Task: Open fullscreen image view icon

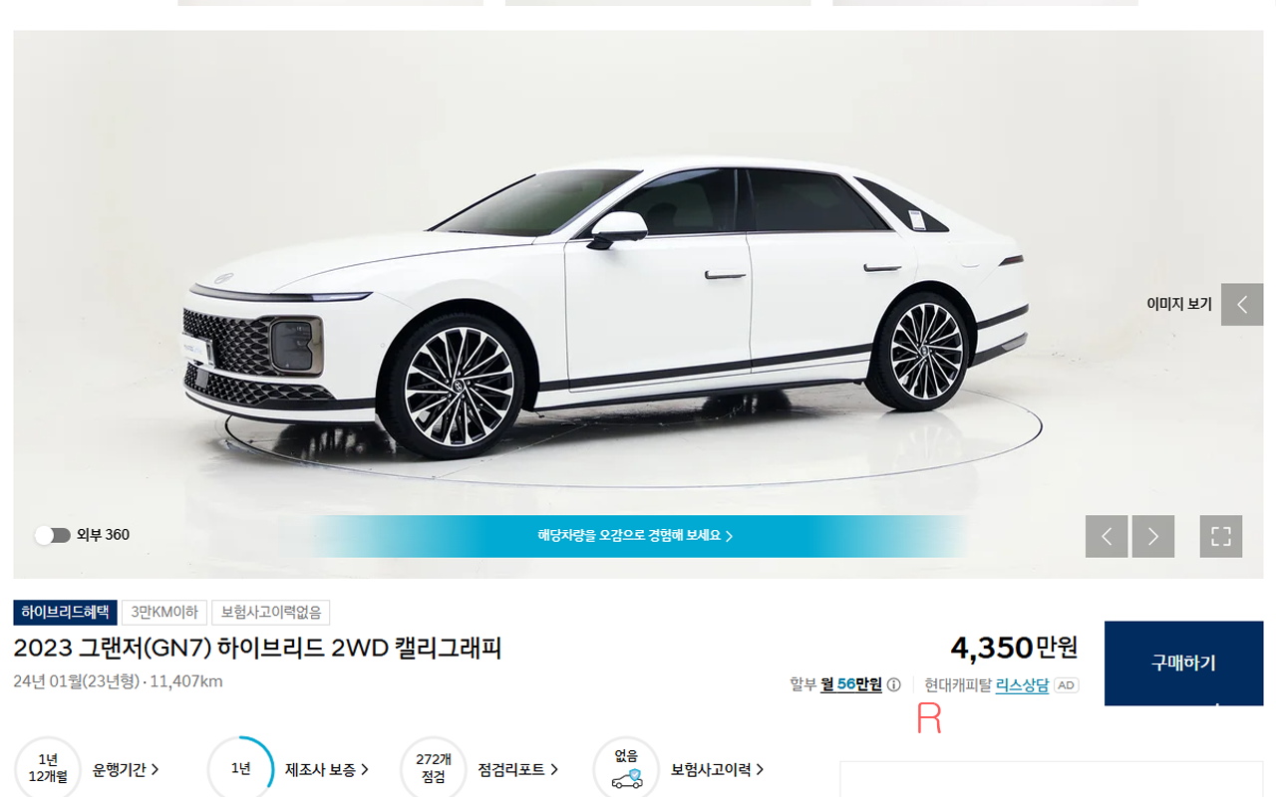Action: click(x=1221, y=536)
